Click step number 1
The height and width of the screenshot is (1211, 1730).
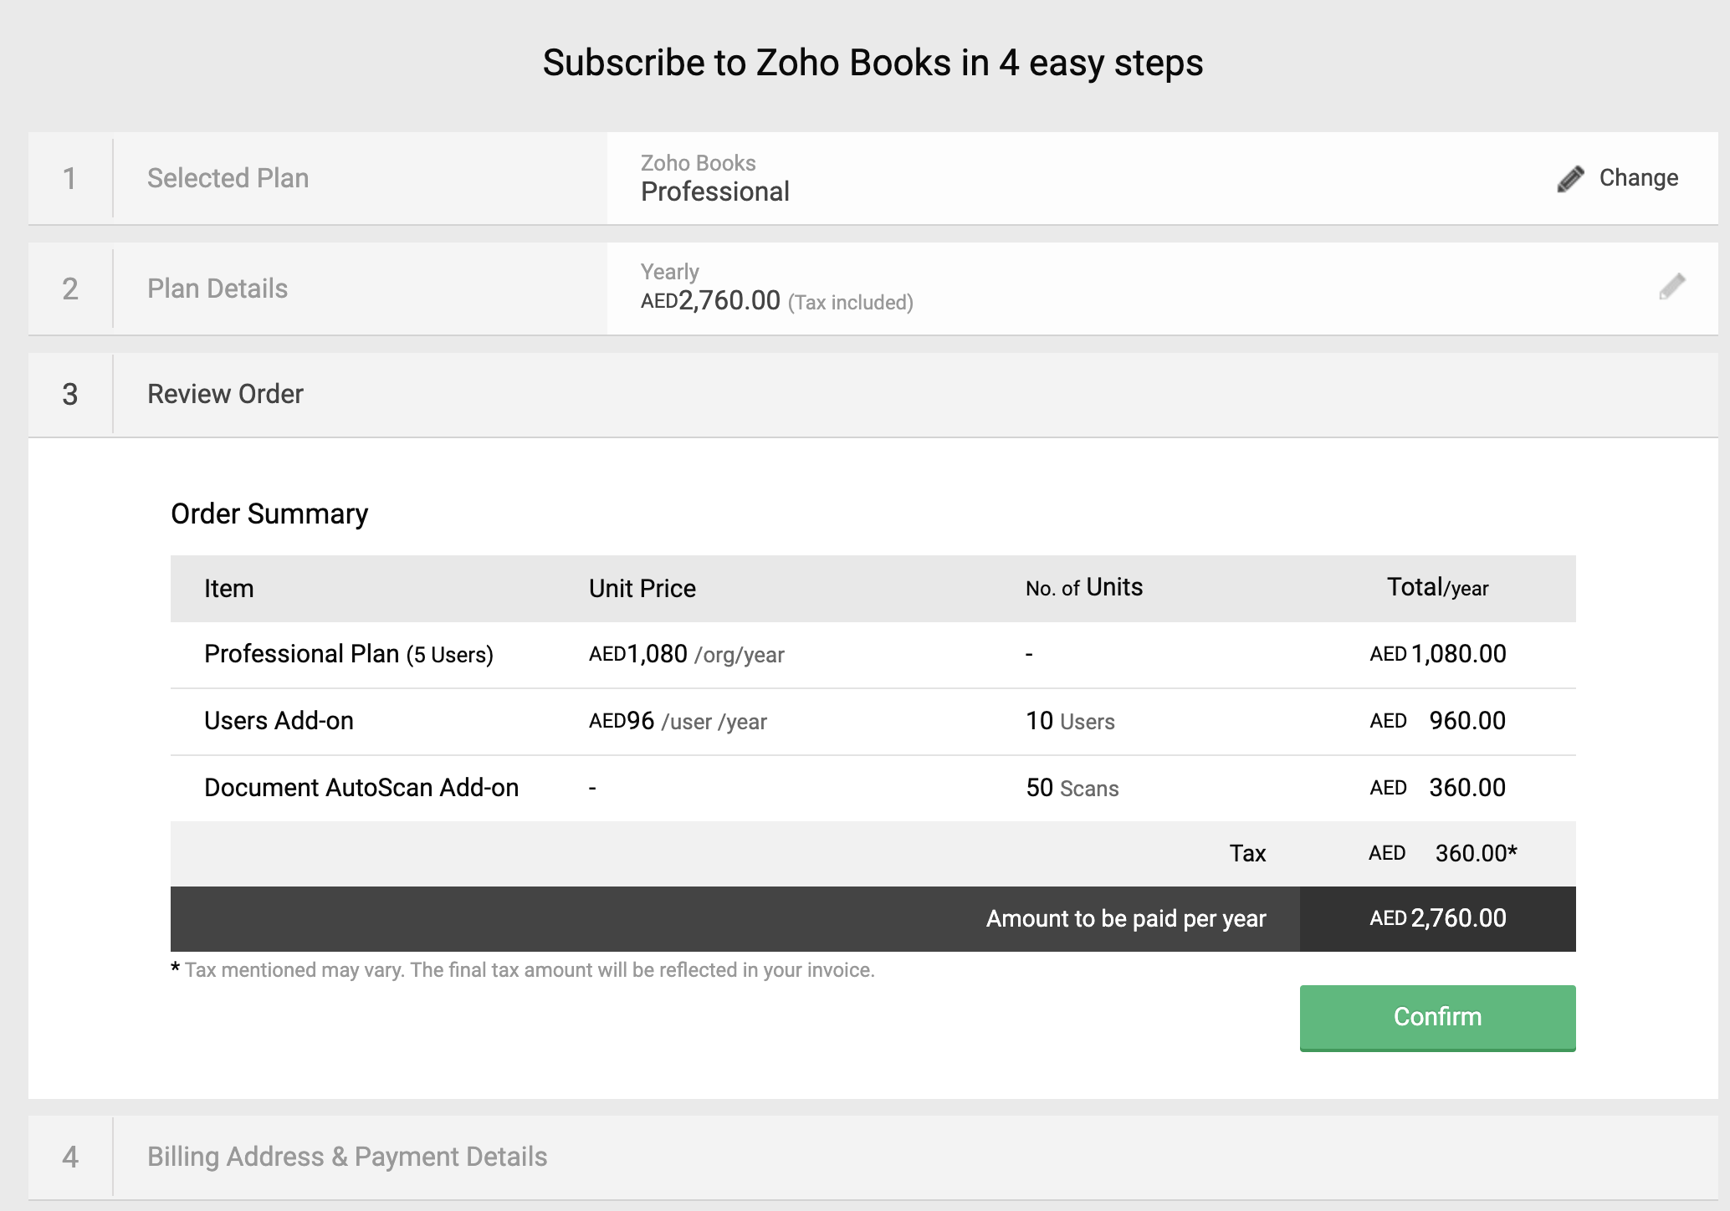coord(70,178)
